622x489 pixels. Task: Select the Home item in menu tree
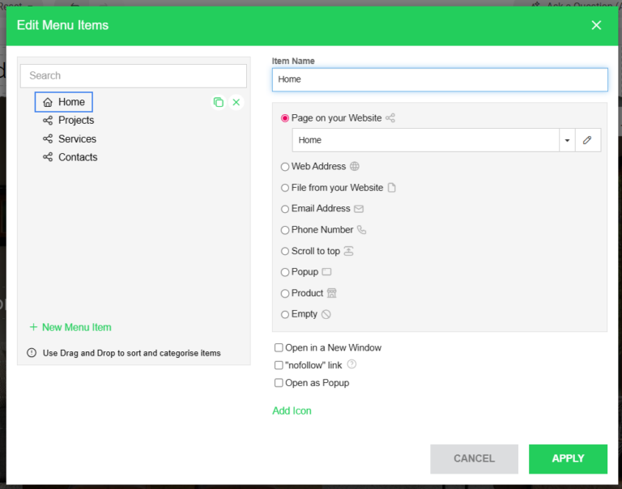[64, 102]
